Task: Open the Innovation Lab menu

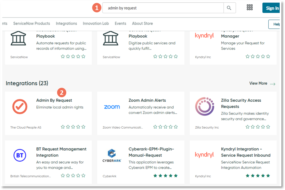Action: click(96, 23)
